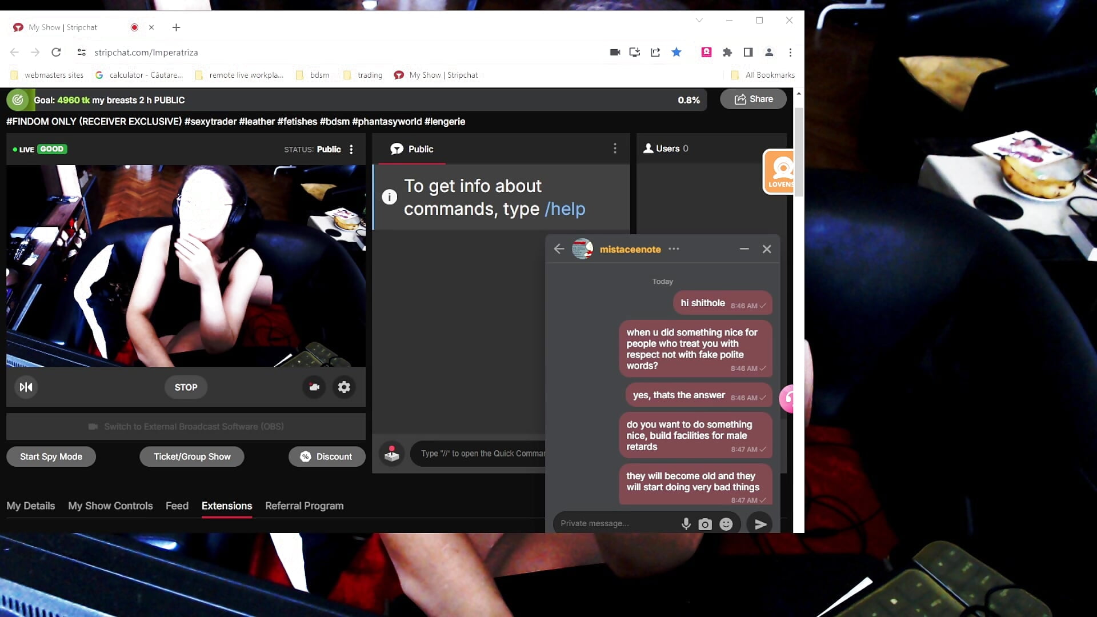Image resolution: width=1097 pixels, height=617 pixels.
Task: Open status Public three-dot menu
Action: (x=351, y=149)
